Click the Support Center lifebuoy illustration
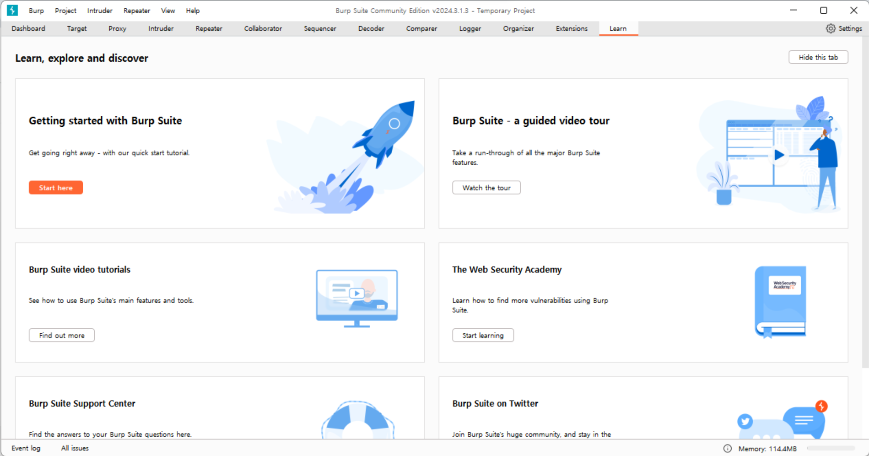Image resolution: width=869 pixels, height=456 pixels. [358, 420]
